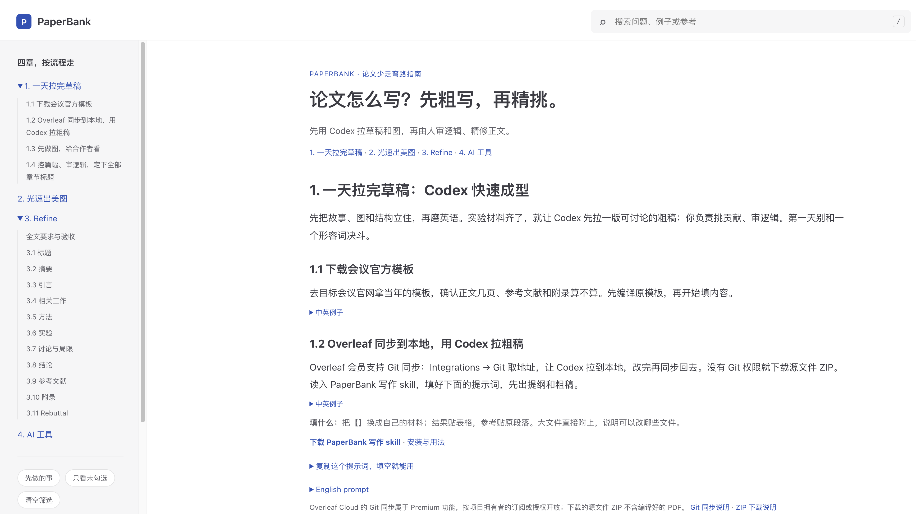Viewport: 916px width, 514px height.
Task: Toggle the 先做的事 filter chip
Action: point(39,478)
